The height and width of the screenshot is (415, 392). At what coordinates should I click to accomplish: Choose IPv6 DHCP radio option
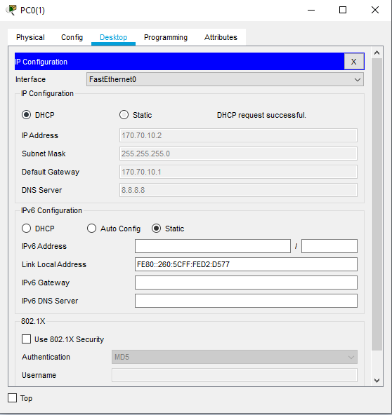26,228
